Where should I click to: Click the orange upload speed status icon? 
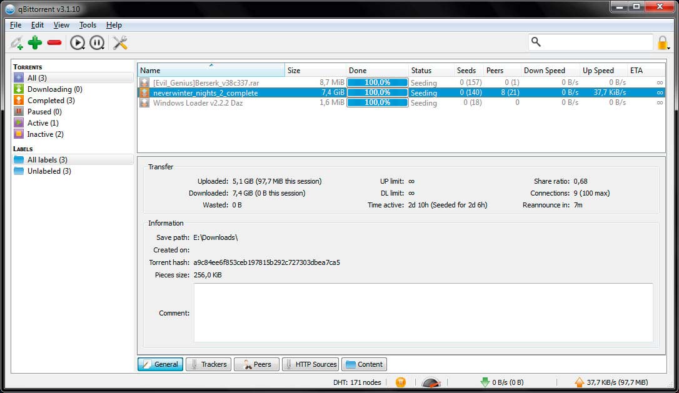(580, 382)
